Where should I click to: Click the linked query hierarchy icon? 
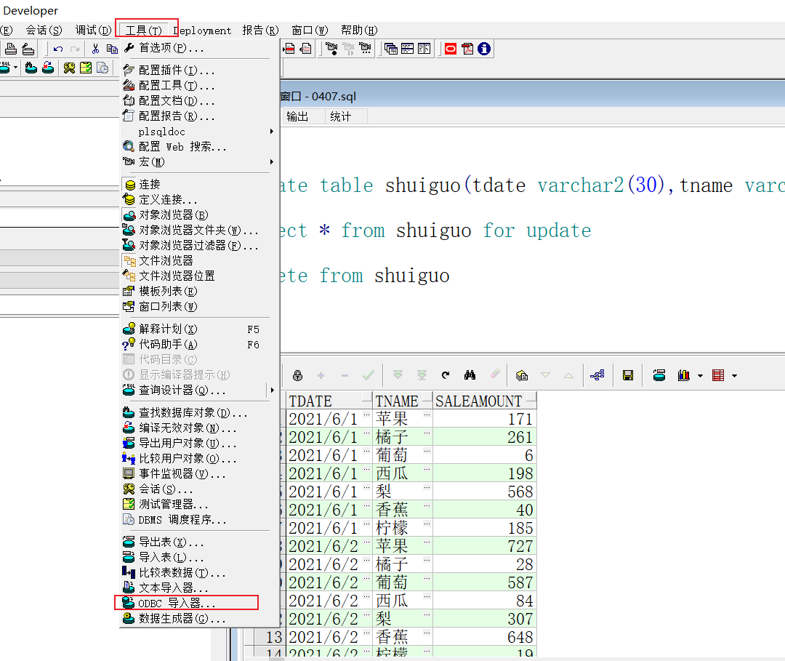pos(597,375)
